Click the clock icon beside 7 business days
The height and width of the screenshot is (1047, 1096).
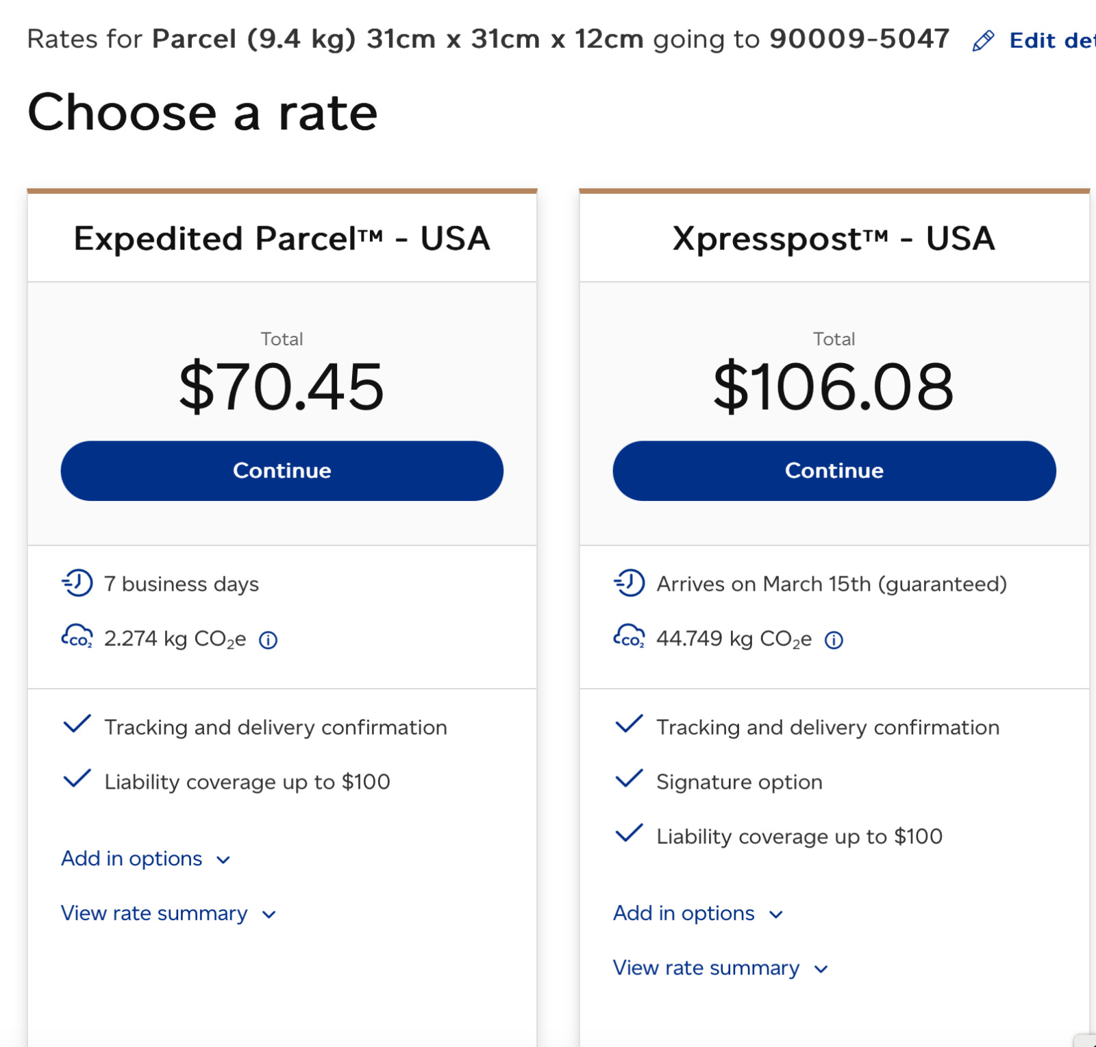point(77,583)
